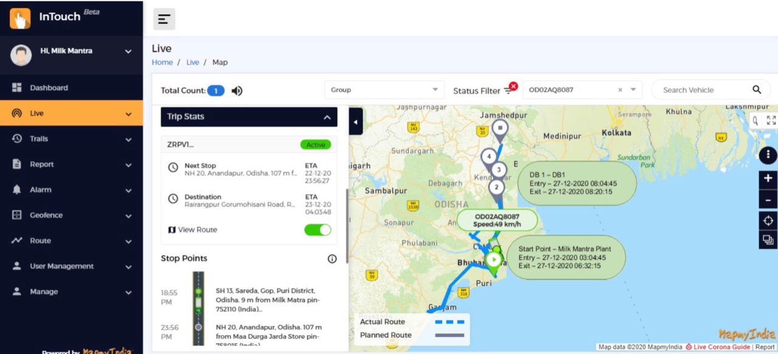The height and width of the screenshot is (354, 778).
Task: Open the three-dot map options menu
Action: pos(768,155)
